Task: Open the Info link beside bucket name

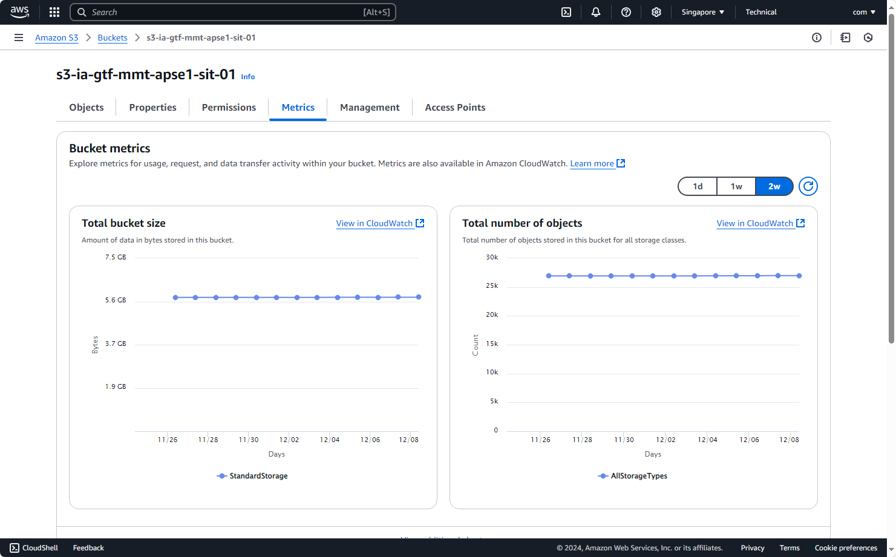Action: pyautogui.click(x=248, y=77)
